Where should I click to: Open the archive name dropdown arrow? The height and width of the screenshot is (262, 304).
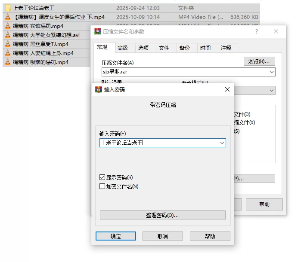(272, 72)
